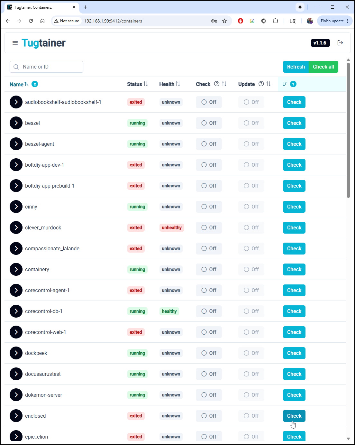Expand clever_murdock container details
Image resolution: width=355 pixels, height=445 pixels.
[x=16, y=227]
